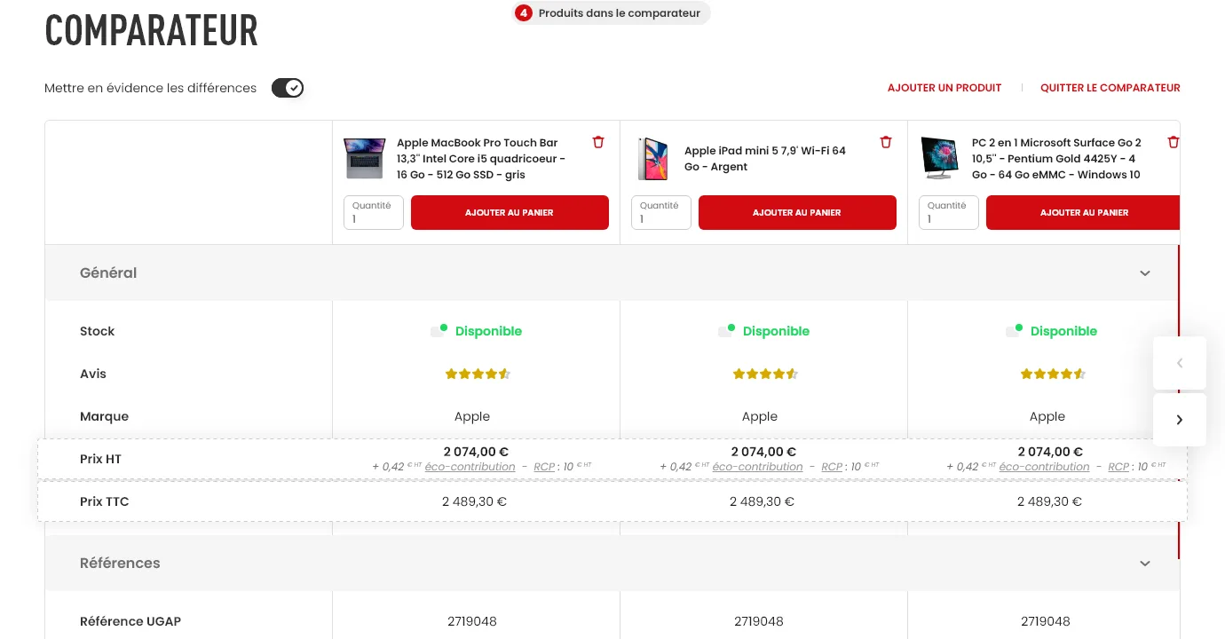Open the Surface Go 2 product thumbnail

[x=940, y=159]
